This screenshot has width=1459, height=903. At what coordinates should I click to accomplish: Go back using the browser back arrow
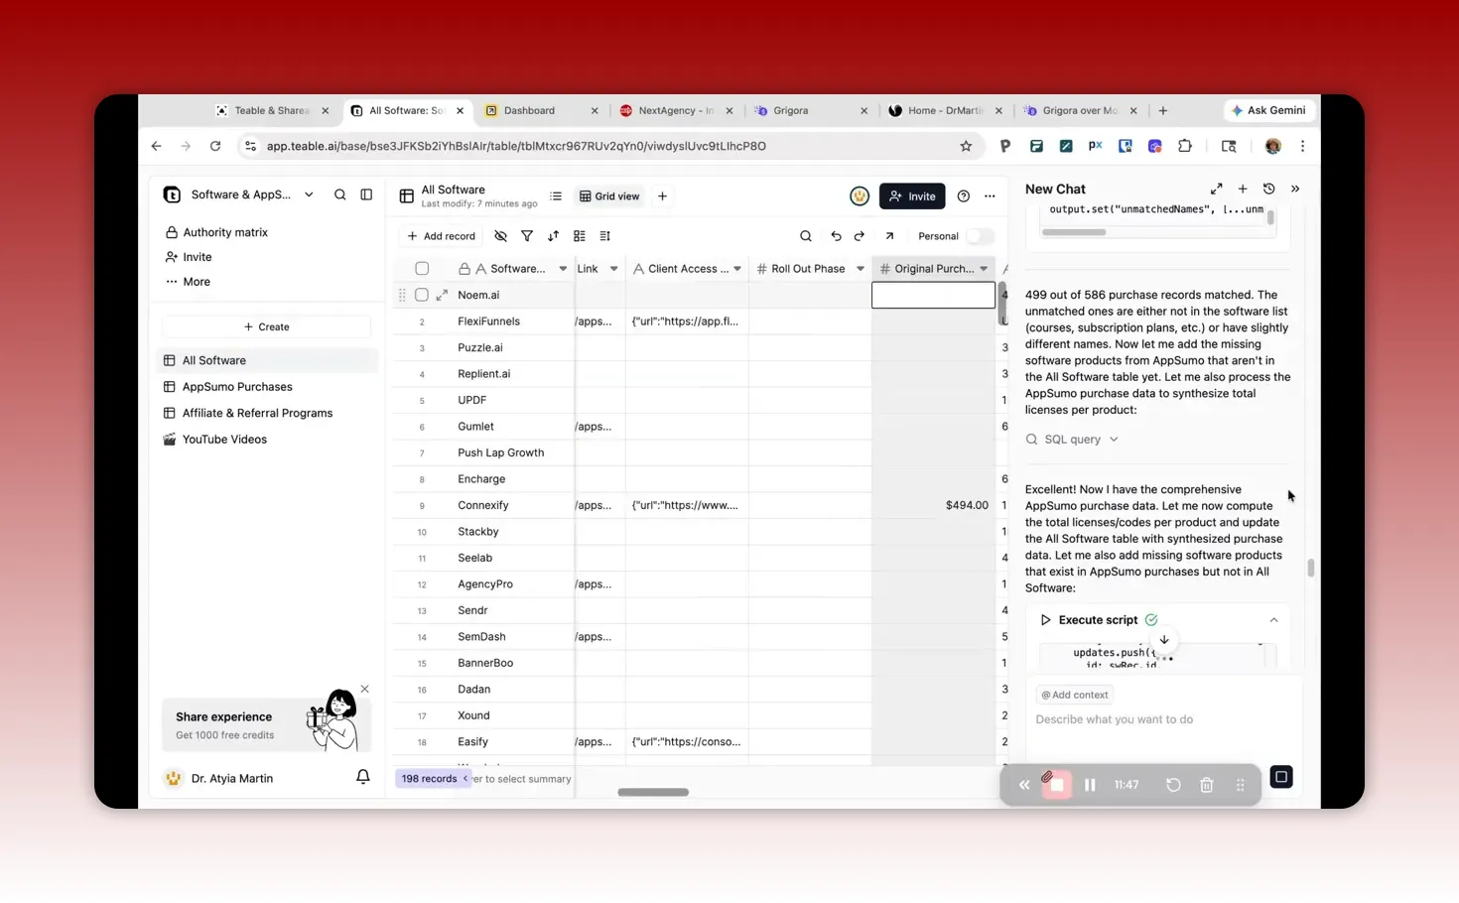pyautogui.click(x=157, y=146)
